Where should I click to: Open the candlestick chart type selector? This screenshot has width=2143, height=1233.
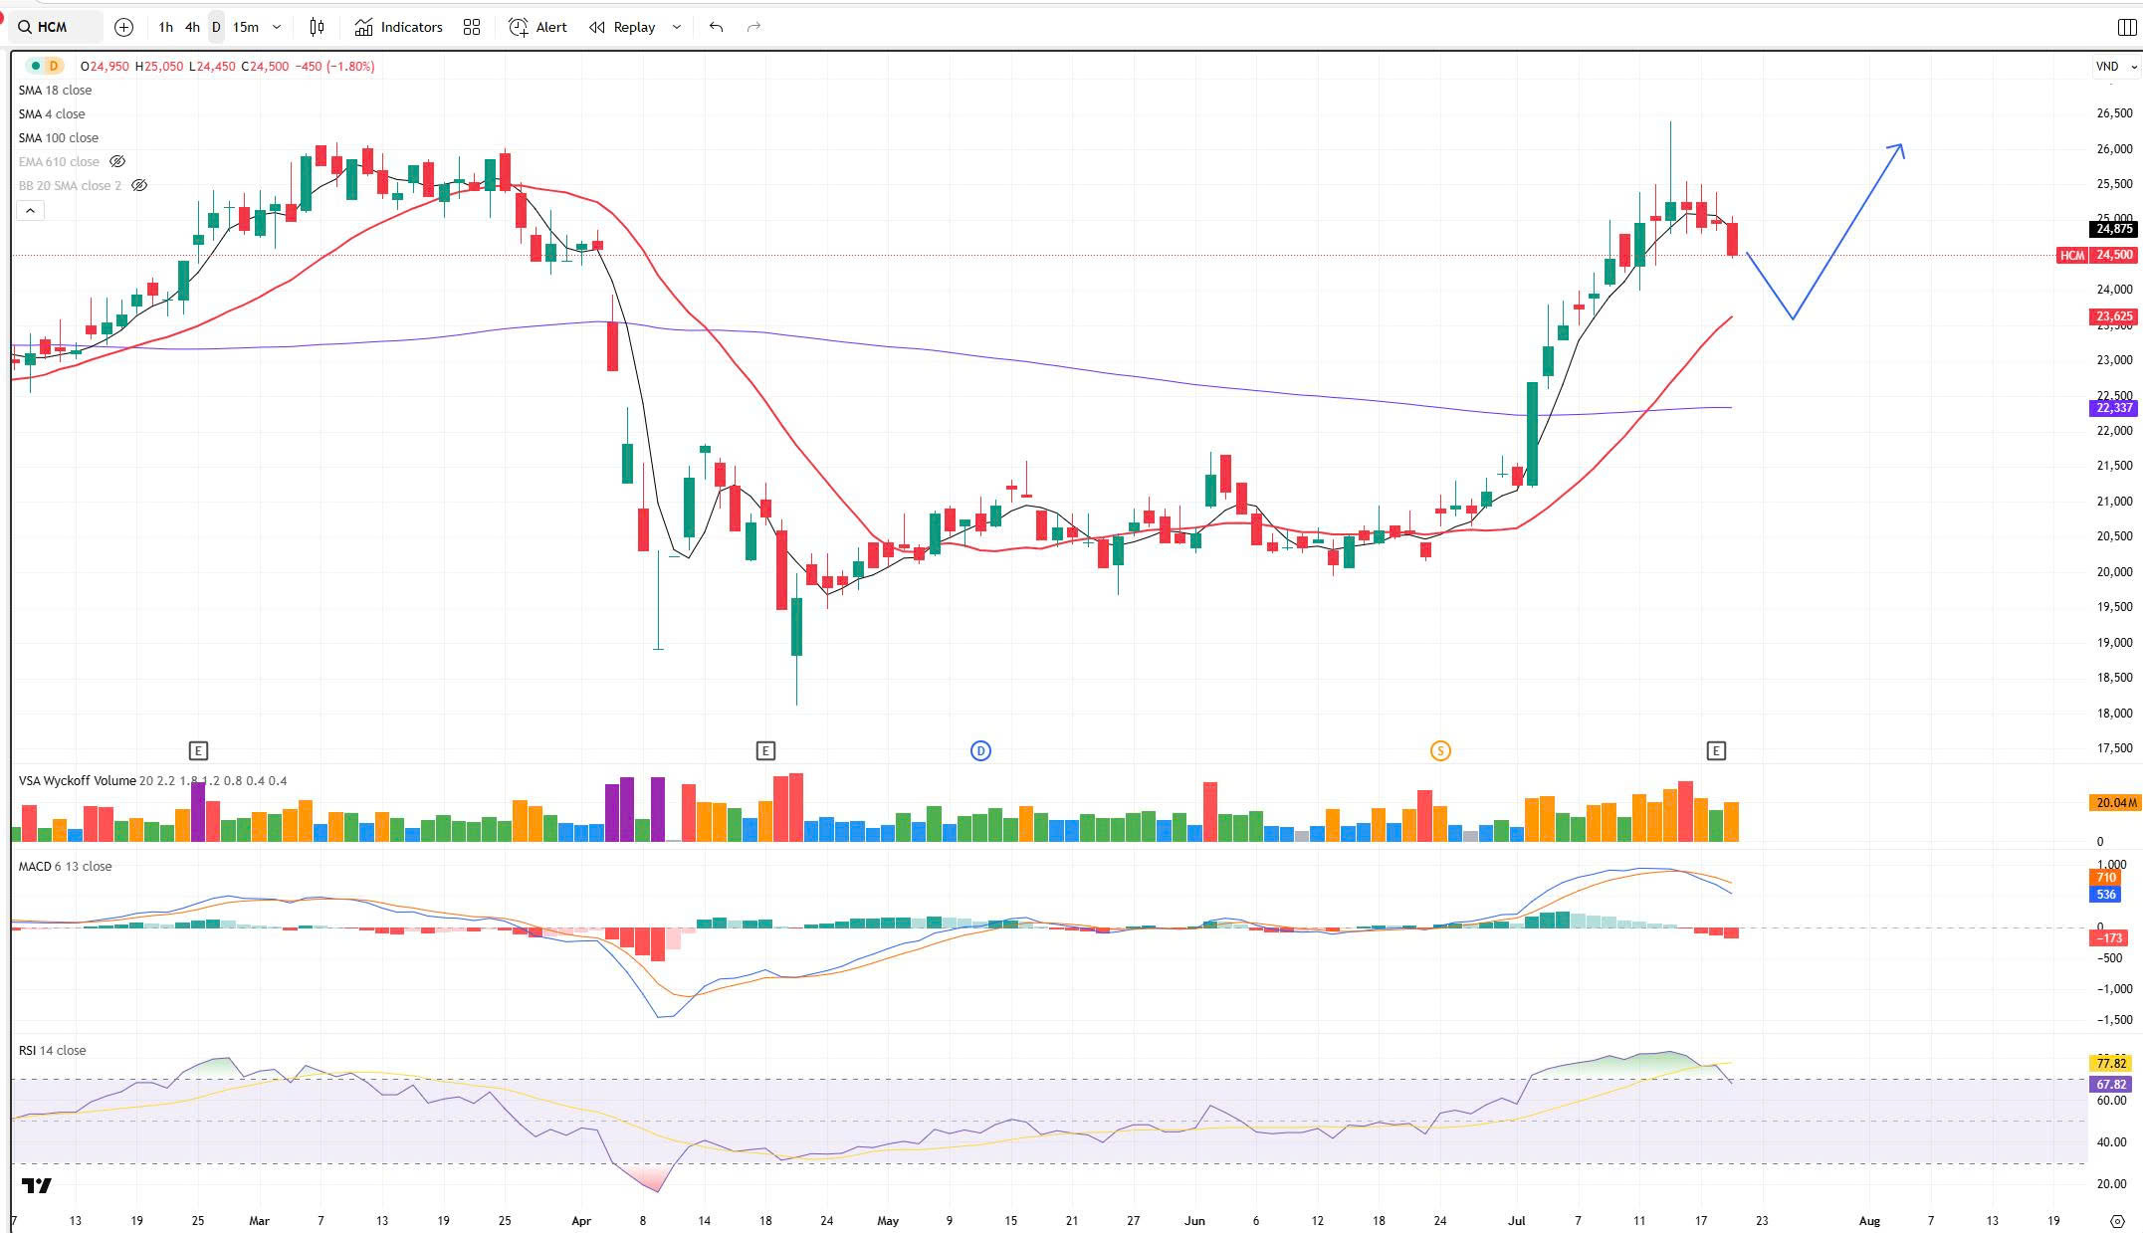pos(317,27)
